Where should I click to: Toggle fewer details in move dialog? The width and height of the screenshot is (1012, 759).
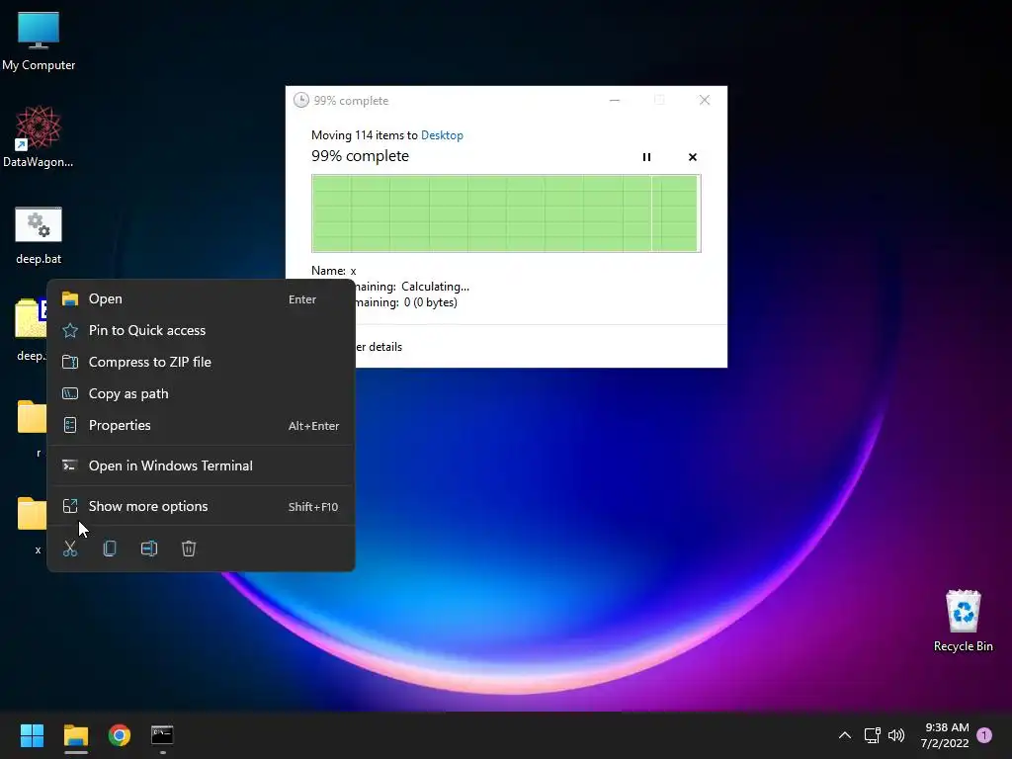(x=379, y=347)
